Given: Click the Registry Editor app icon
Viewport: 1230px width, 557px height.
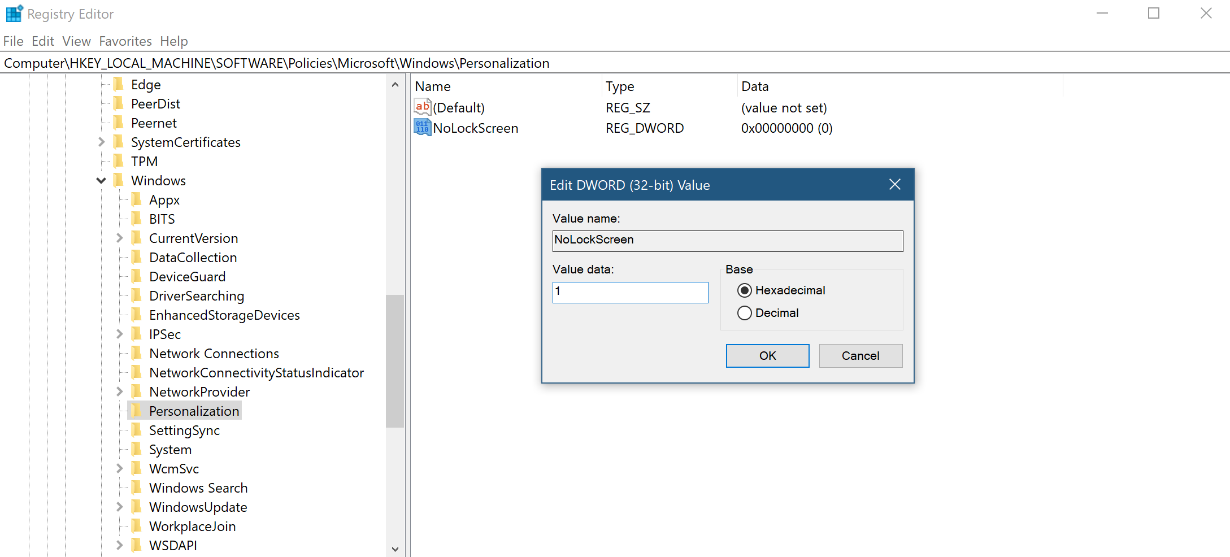Looking at the screenshot, I should coord(14,14).
